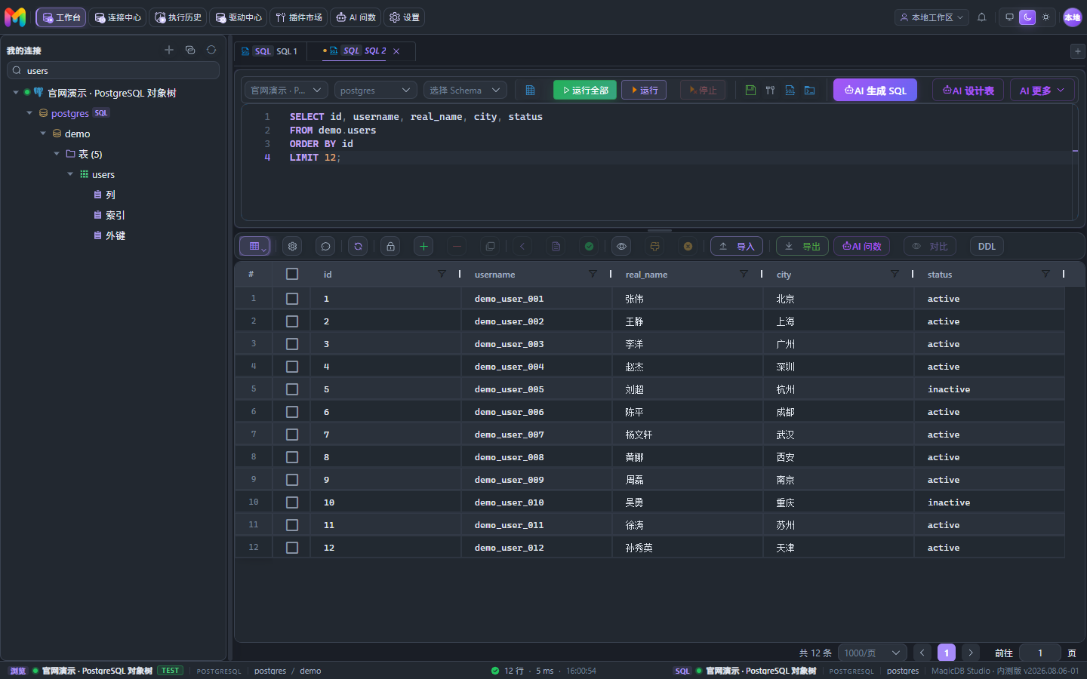The width and height of the screenshot is (1087, 679).
Task: Toggle the eye preview icon
Action: [621, 246]
